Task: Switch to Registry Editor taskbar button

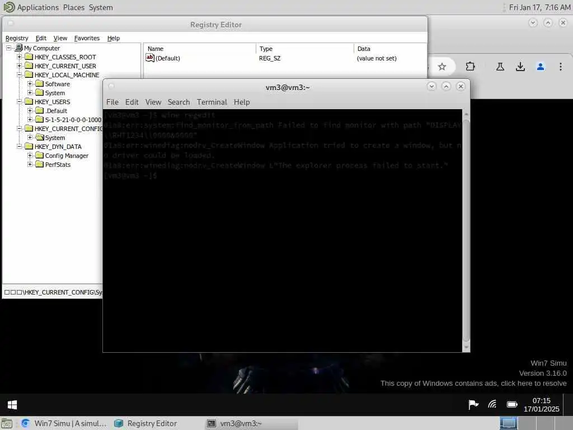Action: tap(145, 423)
